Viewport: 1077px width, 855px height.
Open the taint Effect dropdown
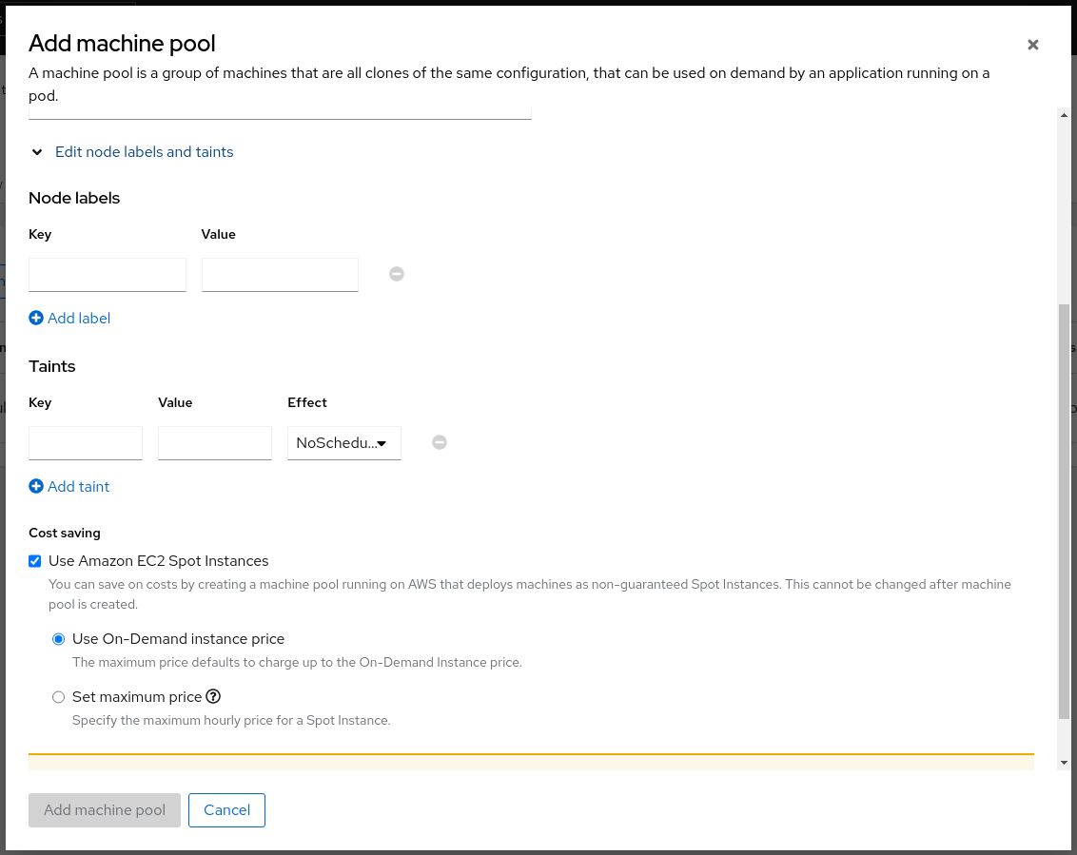click(343, 443)
